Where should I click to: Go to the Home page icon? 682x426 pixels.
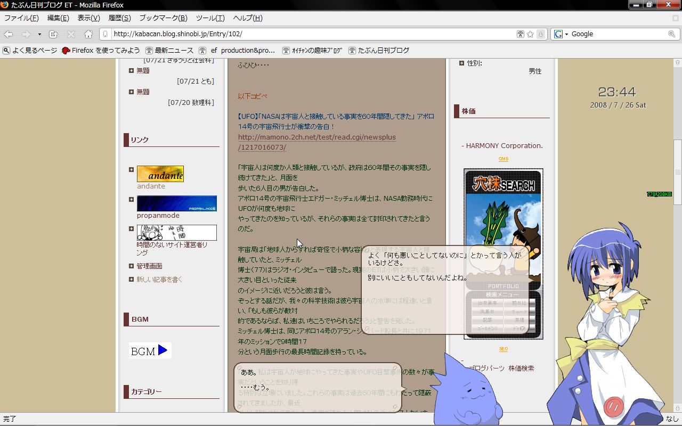pyautogui.click(x=88, y=34)
